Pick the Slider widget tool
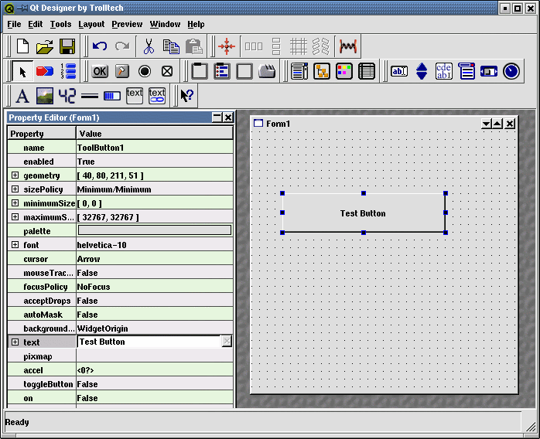Screen dimensions: 540x439 coord(489,72)
